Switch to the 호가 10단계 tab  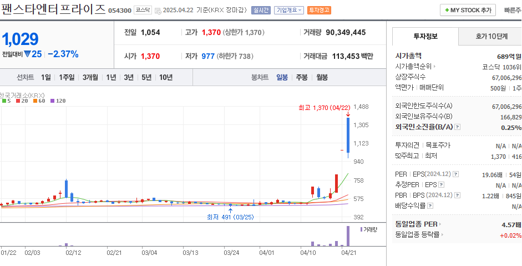pyautogui.click(x=491, y=36)
